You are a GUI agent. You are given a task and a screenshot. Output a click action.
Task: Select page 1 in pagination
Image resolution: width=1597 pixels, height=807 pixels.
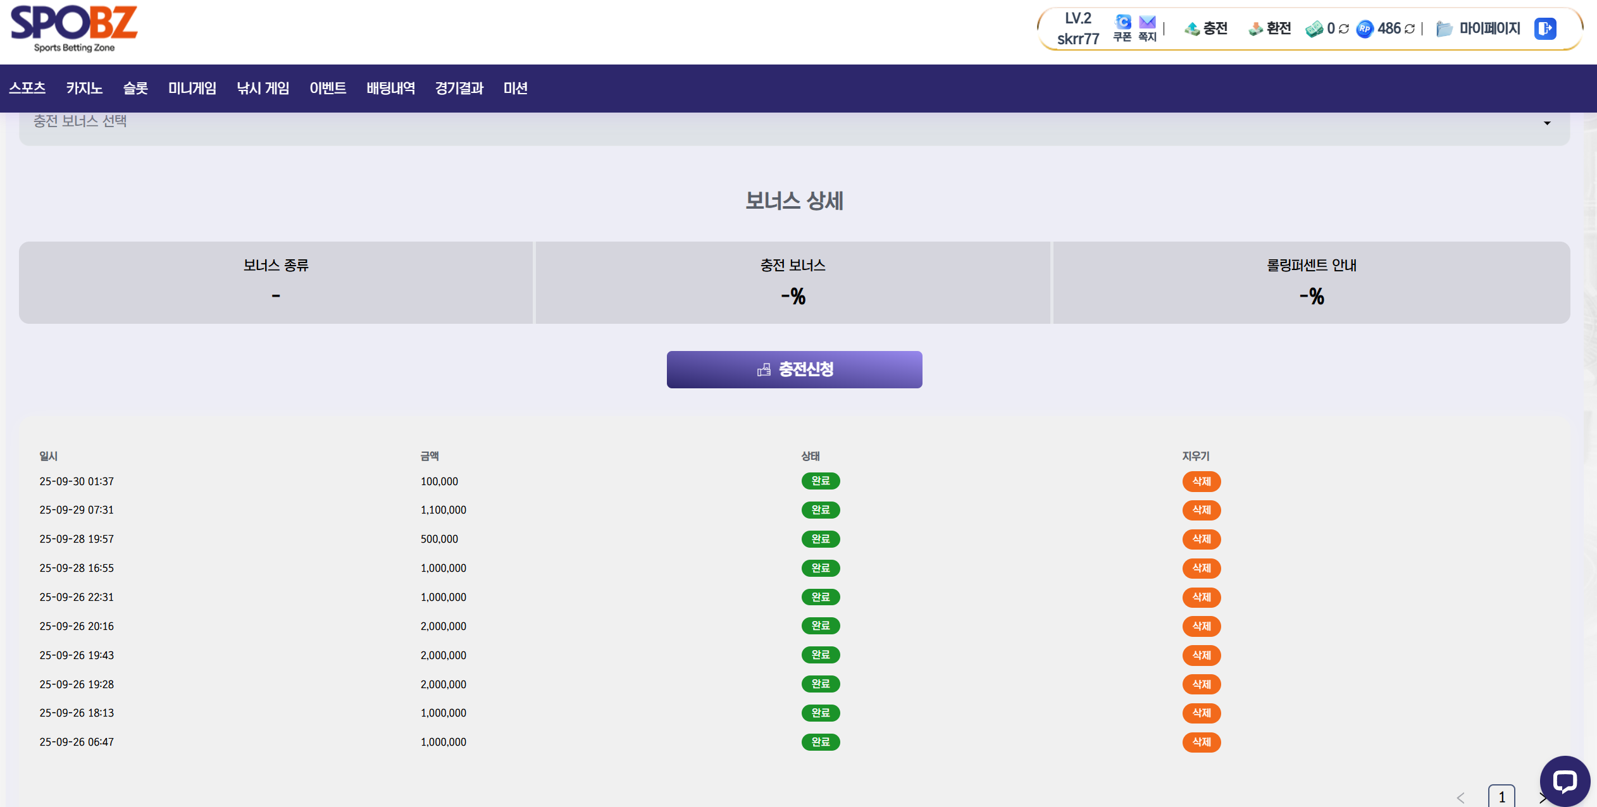1501,797
